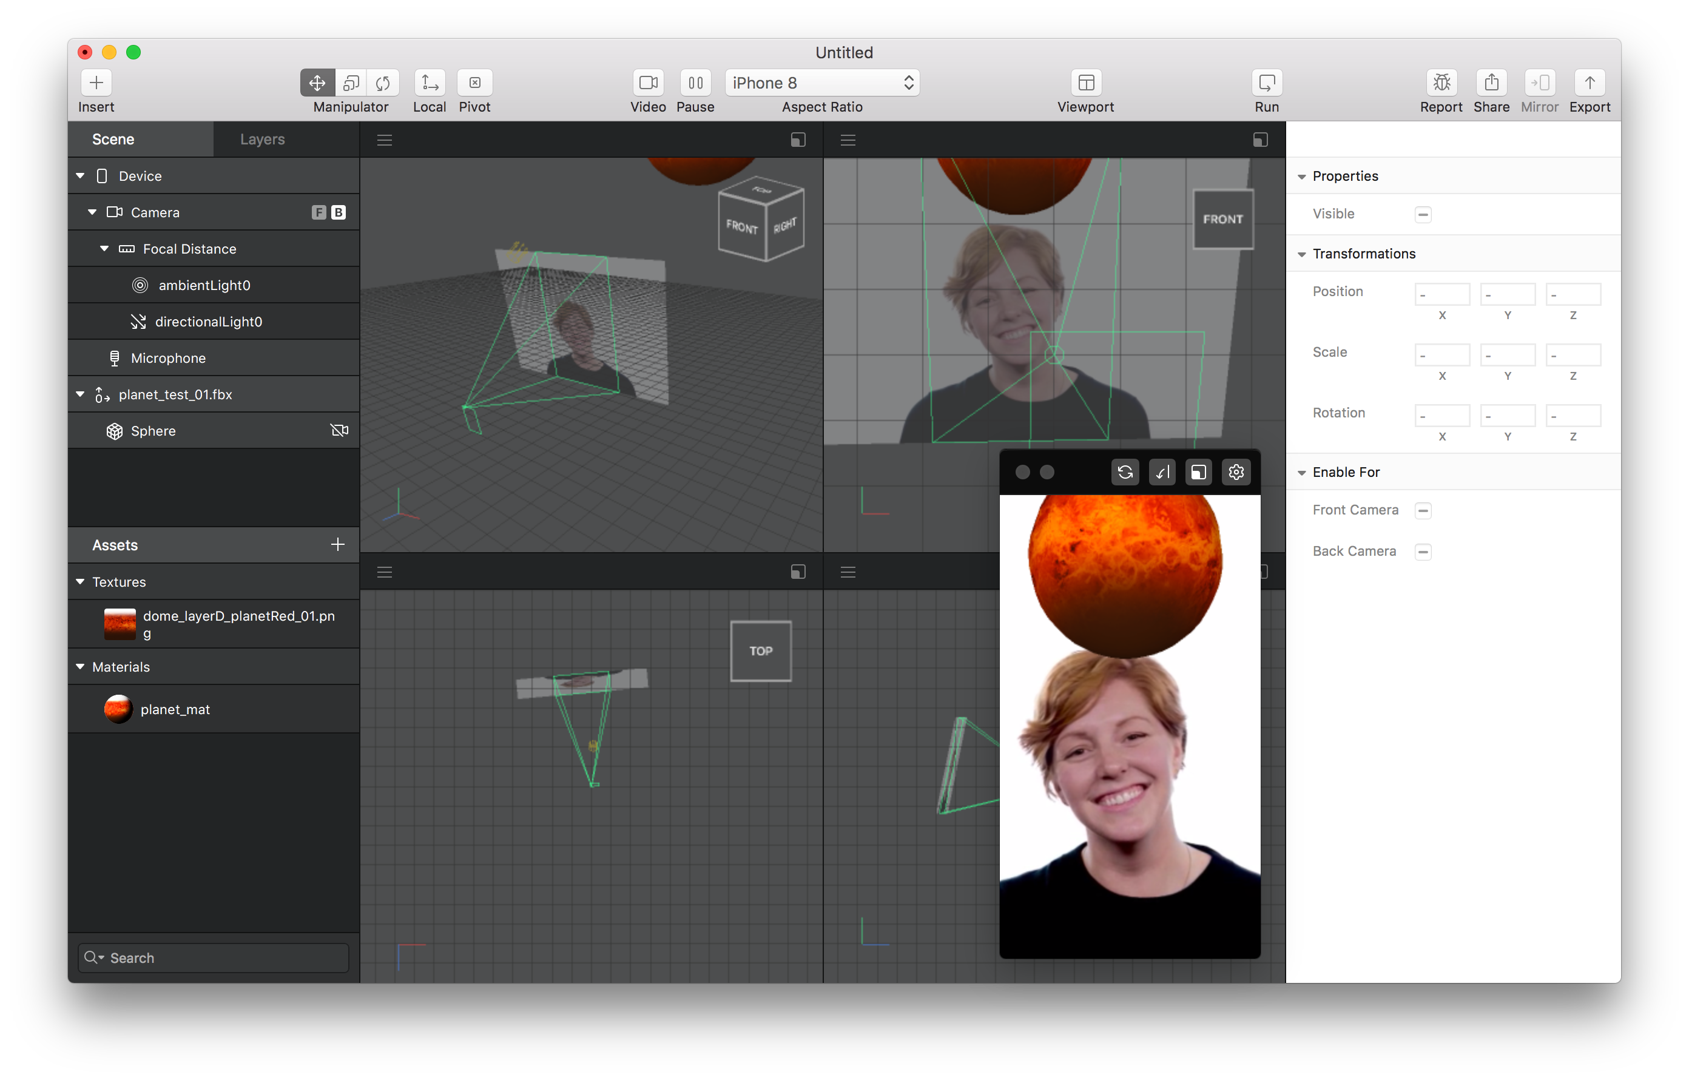1689x1080 pixels.
Task: Click the Report bug icon
Action: coord(1441,82)
